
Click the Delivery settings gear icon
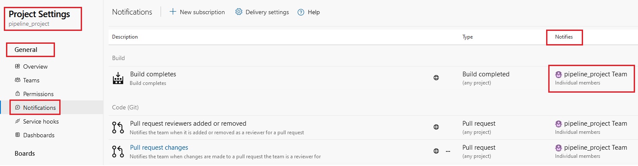click(239, 12)
